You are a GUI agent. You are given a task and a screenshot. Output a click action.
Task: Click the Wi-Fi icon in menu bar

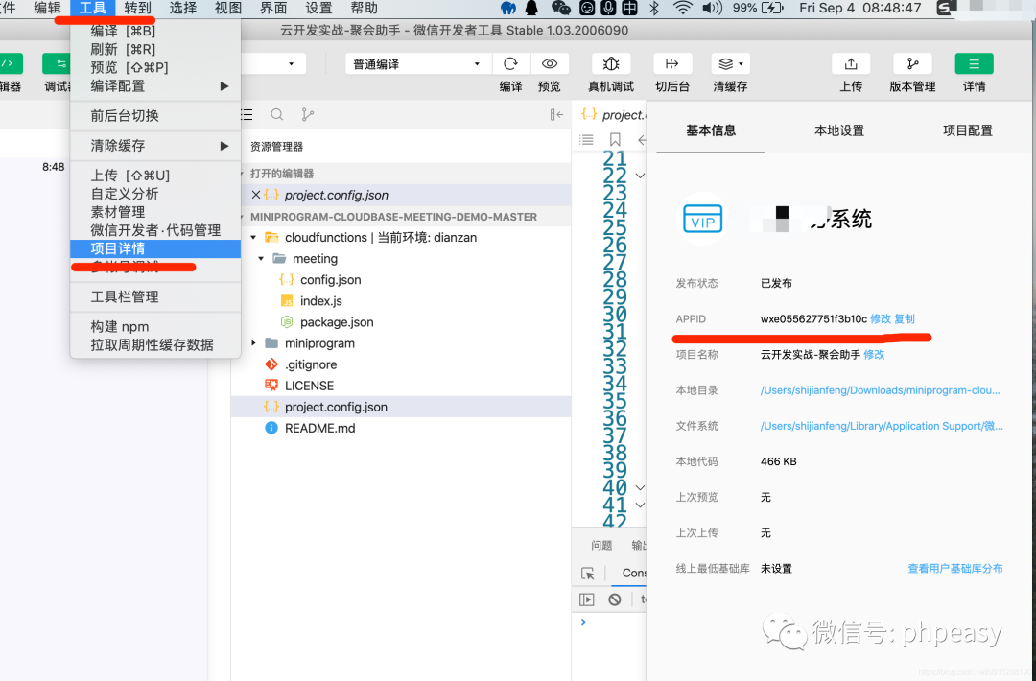click(683, 8)
